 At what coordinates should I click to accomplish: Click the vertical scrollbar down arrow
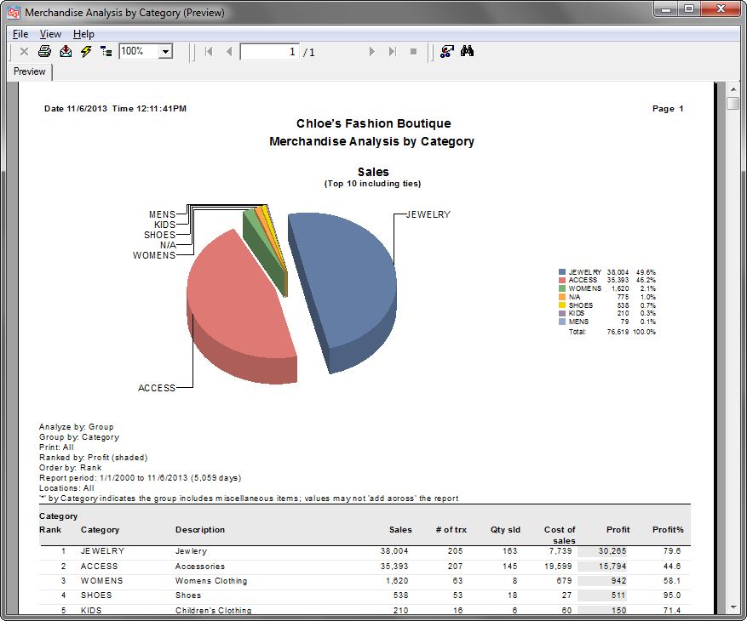click(733, 607)
